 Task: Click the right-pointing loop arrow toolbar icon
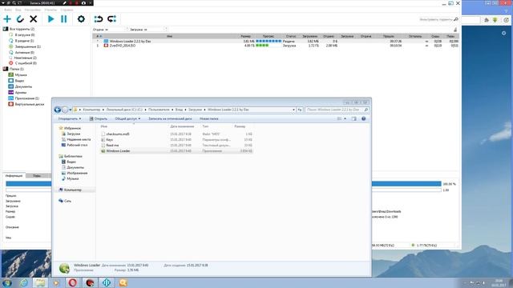click(x=112, y=19)
